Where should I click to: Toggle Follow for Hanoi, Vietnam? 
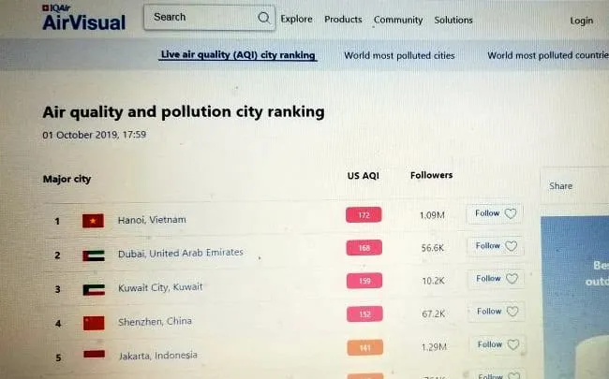(495, 214)
